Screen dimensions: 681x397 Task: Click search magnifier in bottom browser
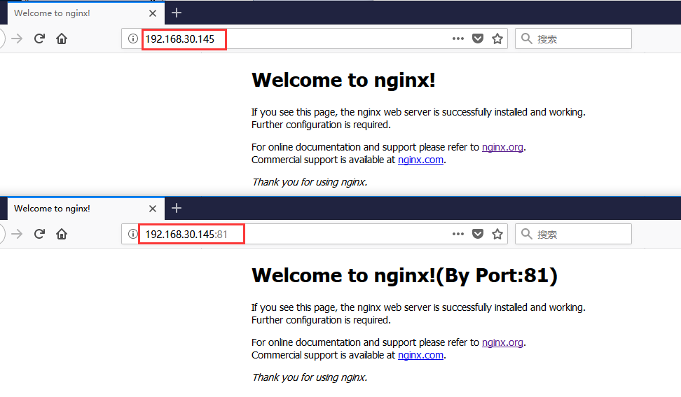(526, 234)
